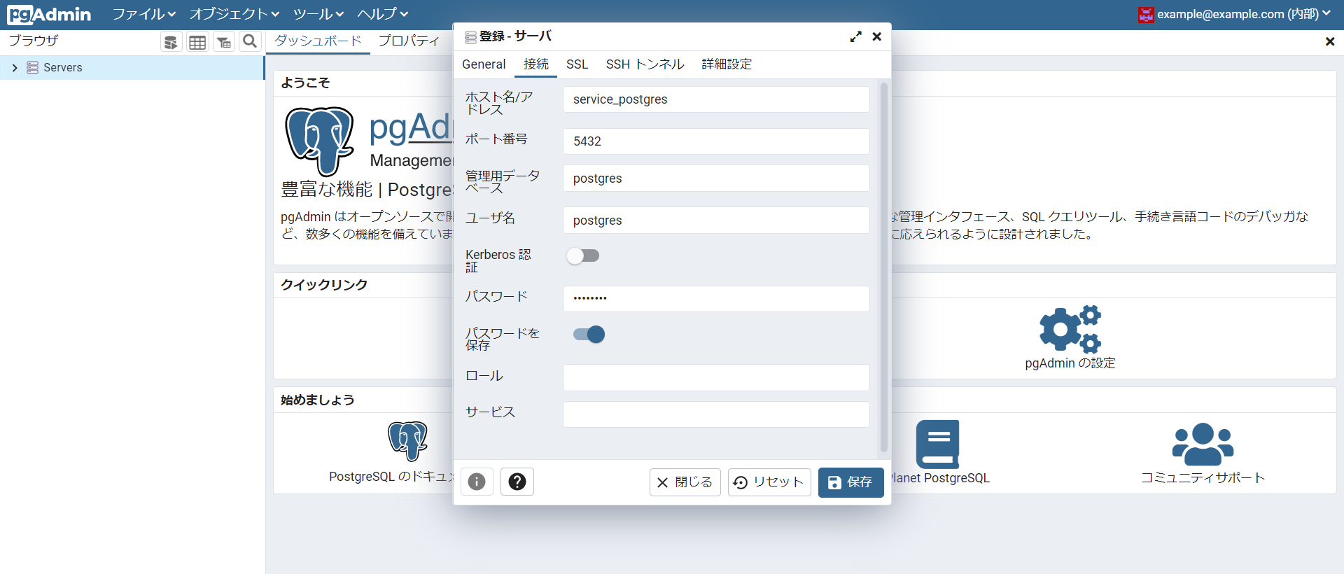1344x574 pixels.
Task: Open the オブジェクト menu
Action: [x=234, y=14]
